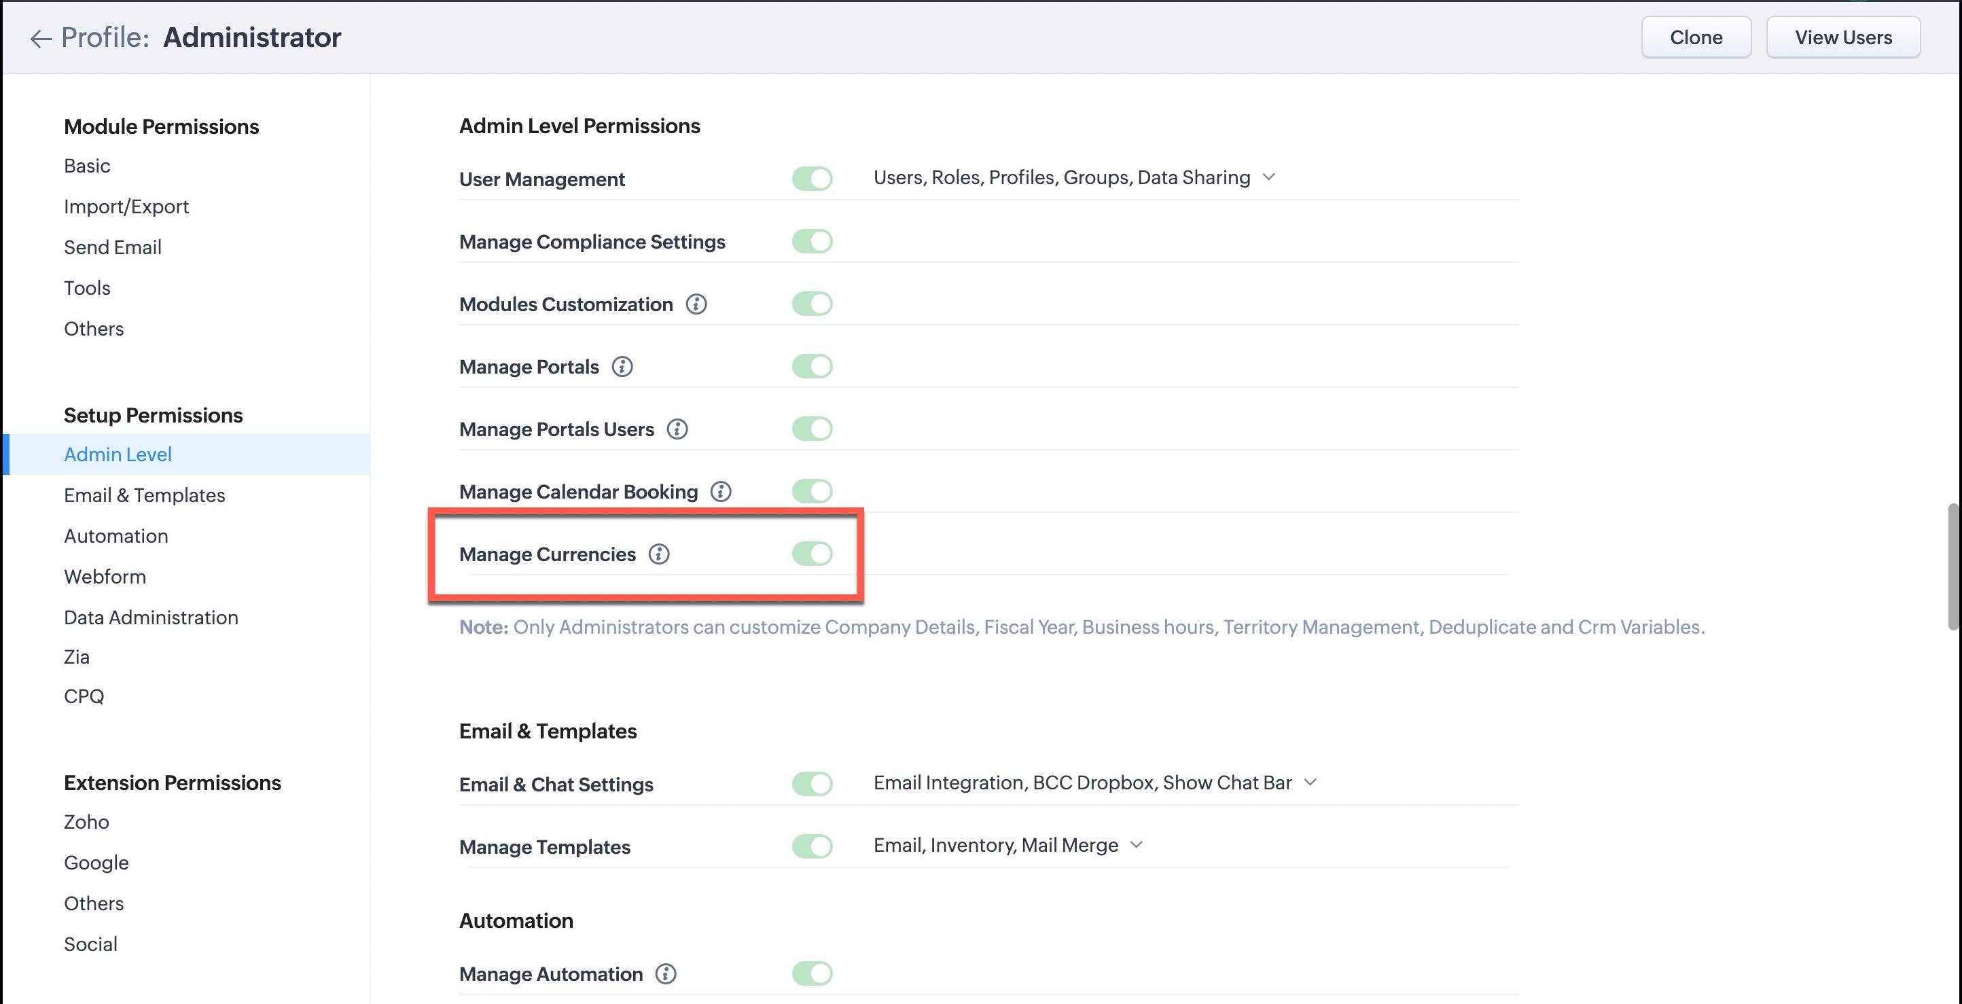Select Import/Export under Module Permissions

coord(126,207)
